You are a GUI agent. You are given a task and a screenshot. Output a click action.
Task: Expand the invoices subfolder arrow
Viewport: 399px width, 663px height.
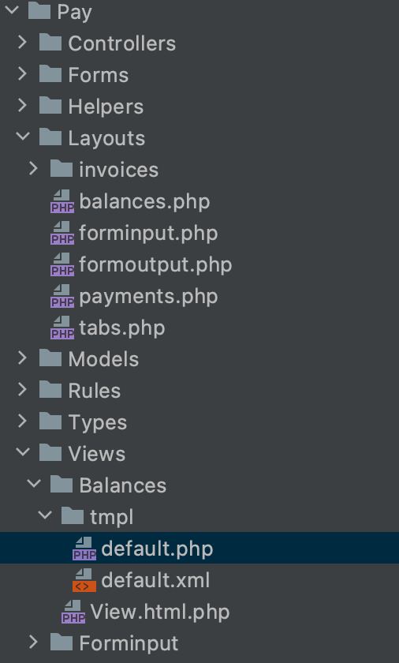pyautogui.click(x=33, y=169)
